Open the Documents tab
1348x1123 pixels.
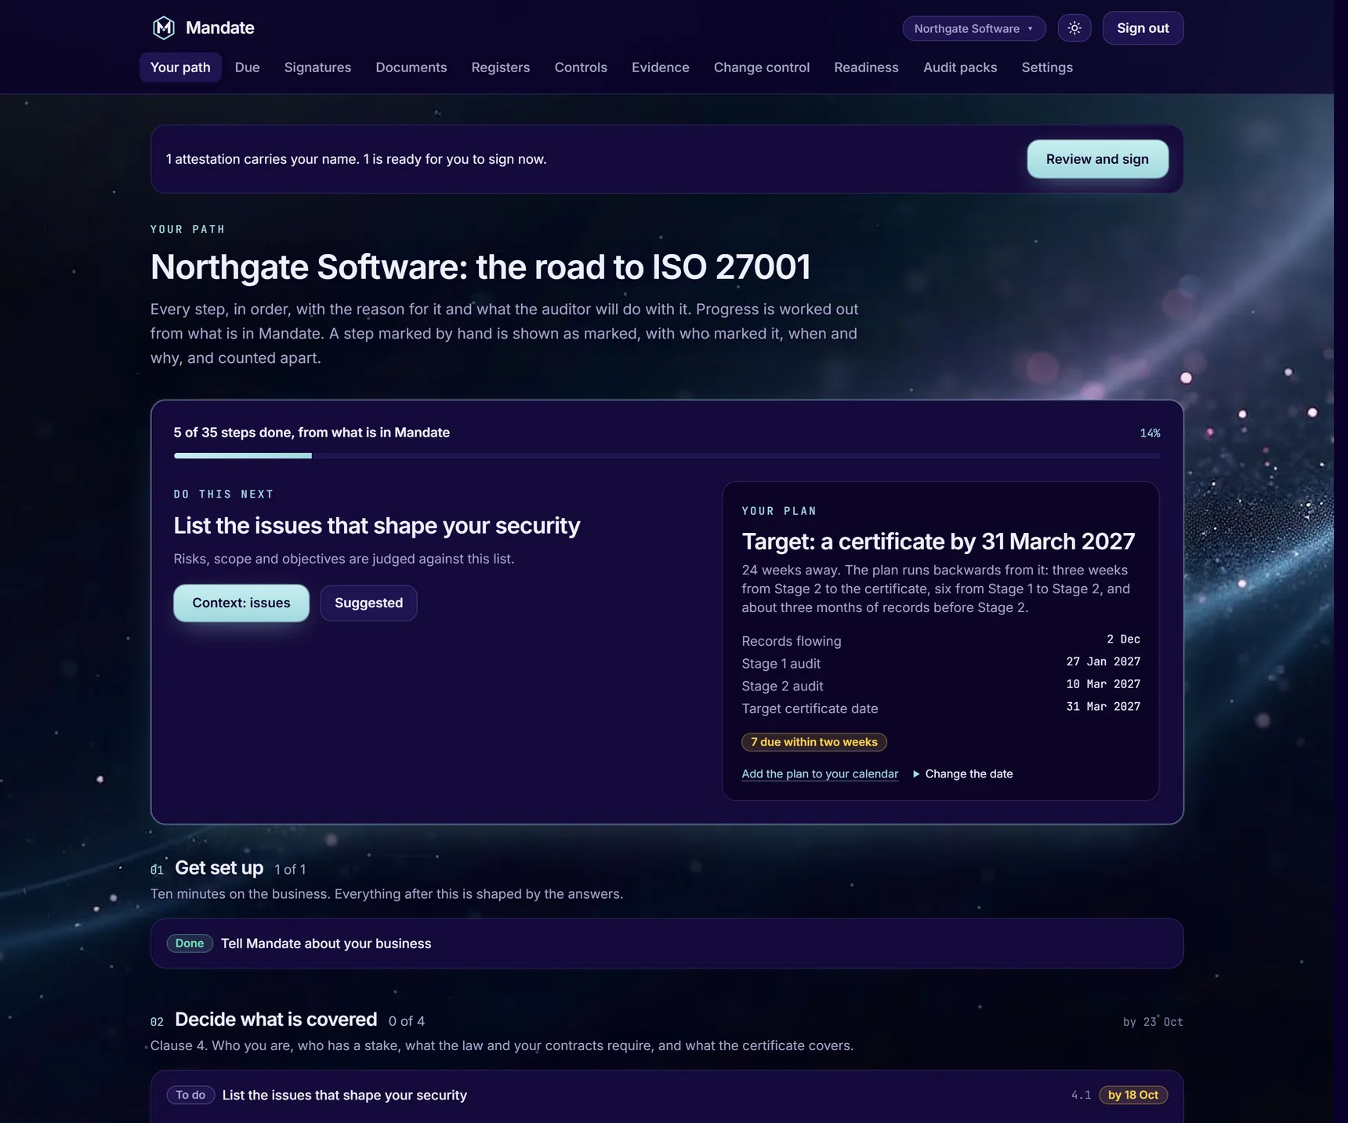[411, 67]
